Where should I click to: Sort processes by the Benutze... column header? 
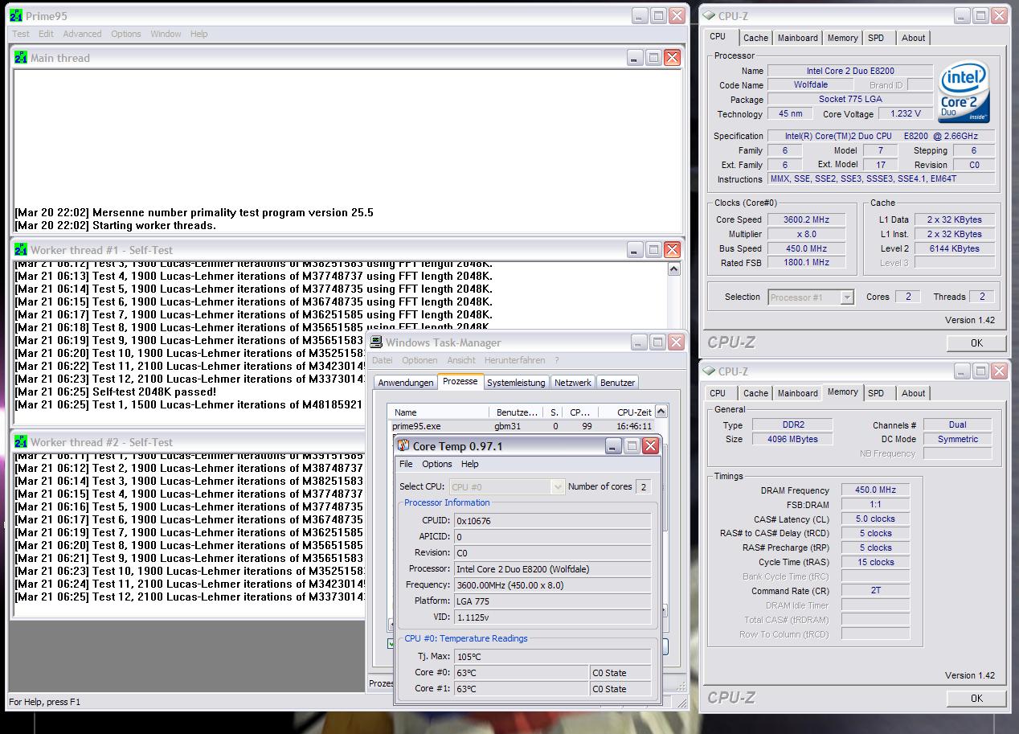pos(517,412)
